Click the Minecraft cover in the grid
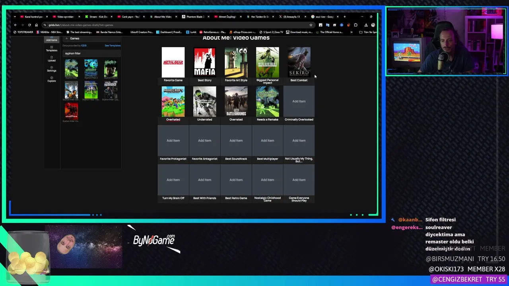The width and height of the screenshot is (509, 286). [x=173, y=101]
